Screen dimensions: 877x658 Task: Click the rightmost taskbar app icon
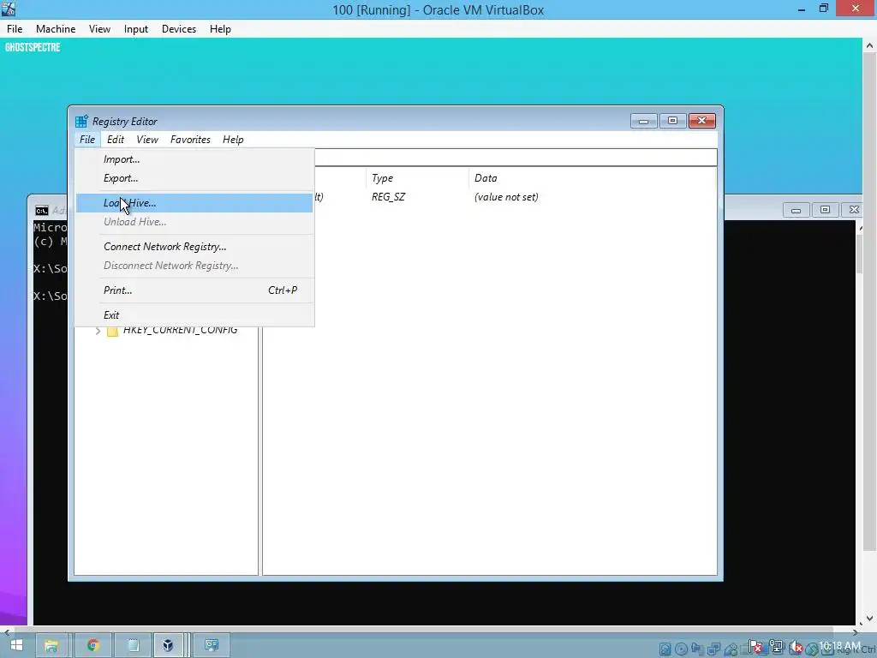[212, 645]
